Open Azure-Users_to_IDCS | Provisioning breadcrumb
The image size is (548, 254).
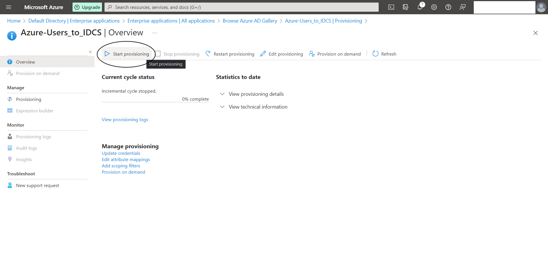coord(324,21)
